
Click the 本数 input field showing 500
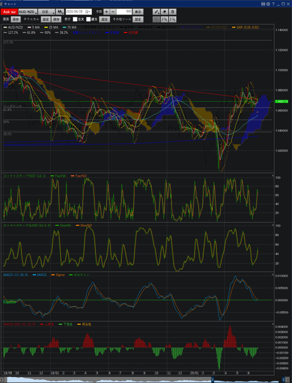point(124,12)
